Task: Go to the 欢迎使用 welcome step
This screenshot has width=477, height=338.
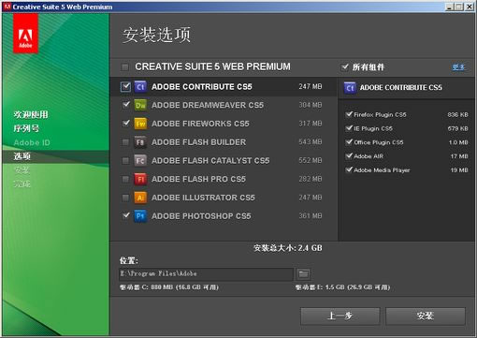Action: pos(31,114)
